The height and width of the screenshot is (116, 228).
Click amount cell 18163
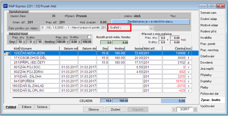click(x=174, y=81)
